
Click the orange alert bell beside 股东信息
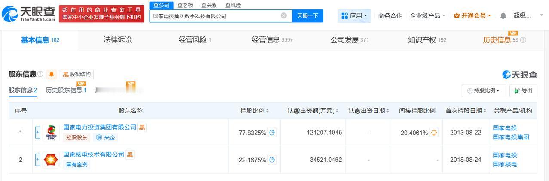tap(52, 74)
